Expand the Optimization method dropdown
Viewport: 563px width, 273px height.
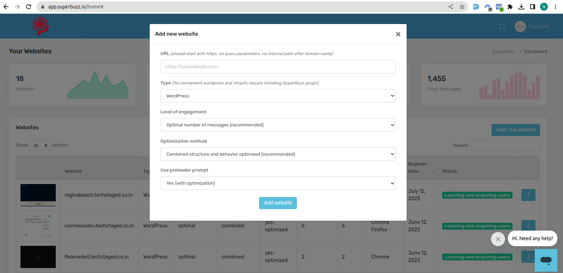pyautogui.click(x=278, y=154)
